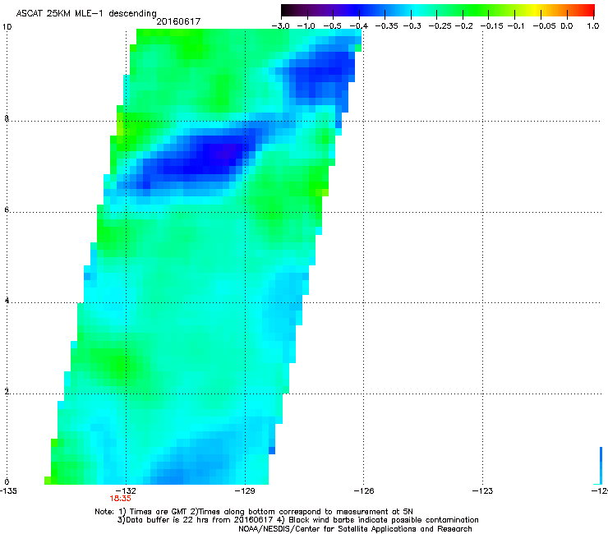Screen dimensions: 608x534
Task: Click the red 18:35 swath time stamp
Action: click(x=120, y=499)
